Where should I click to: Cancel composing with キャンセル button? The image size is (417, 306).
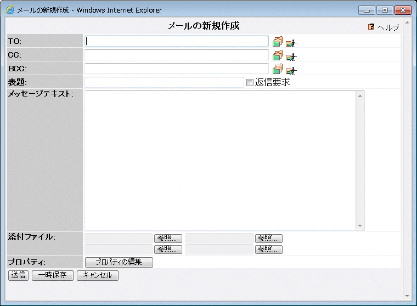pos(98,275)
